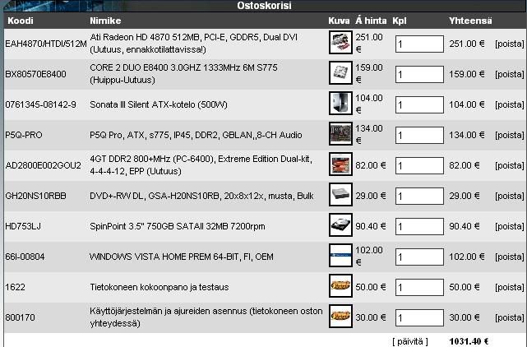Select product code 66I-00804

tap(25, 257)
